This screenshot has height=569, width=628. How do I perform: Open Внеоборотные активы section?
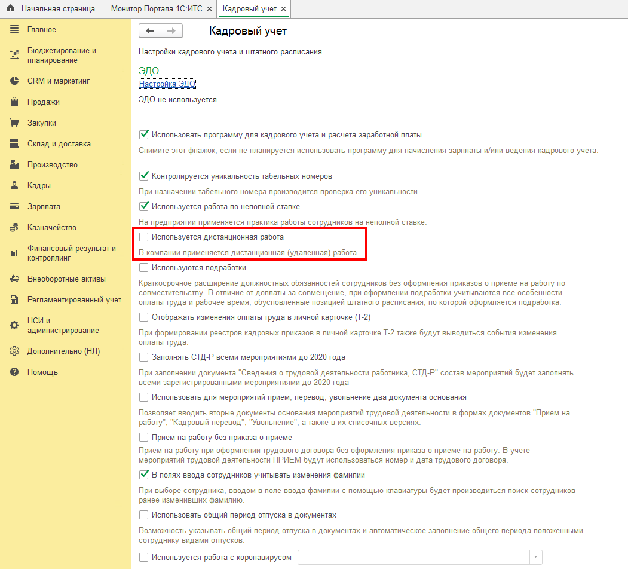65,279
